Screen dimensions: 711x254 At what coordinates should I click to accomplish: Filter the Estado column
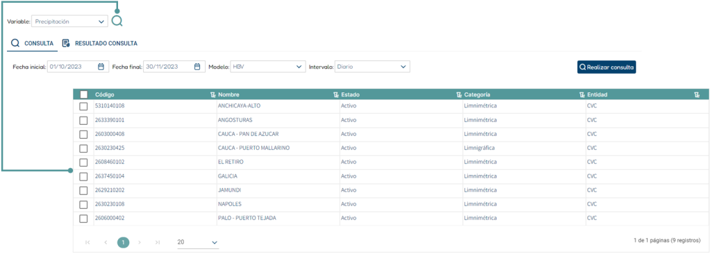pyautogui.click(x=459, y=95)
